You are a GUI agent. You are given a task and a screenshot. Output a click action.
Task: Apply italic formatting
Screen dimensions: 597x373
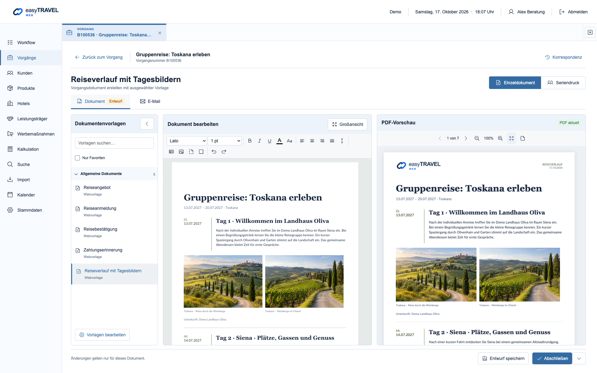tap(260, 141)
